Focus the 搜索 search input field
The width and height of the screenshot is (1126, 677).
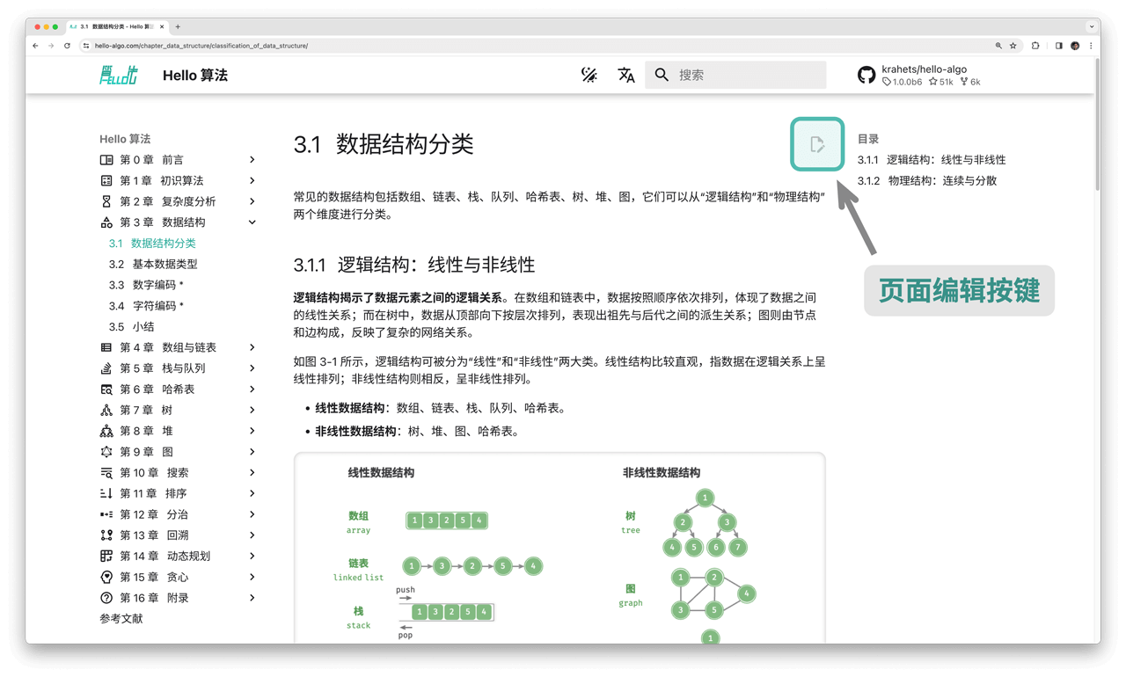pos(735,76)
